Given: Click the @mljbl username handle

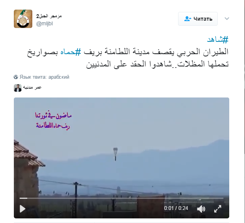Looking at the screenshot, I should [x=45, y=24].
